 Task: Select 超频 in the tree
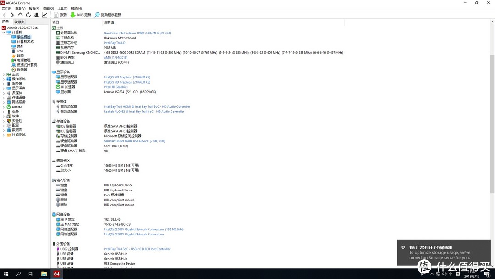point(20,56)
